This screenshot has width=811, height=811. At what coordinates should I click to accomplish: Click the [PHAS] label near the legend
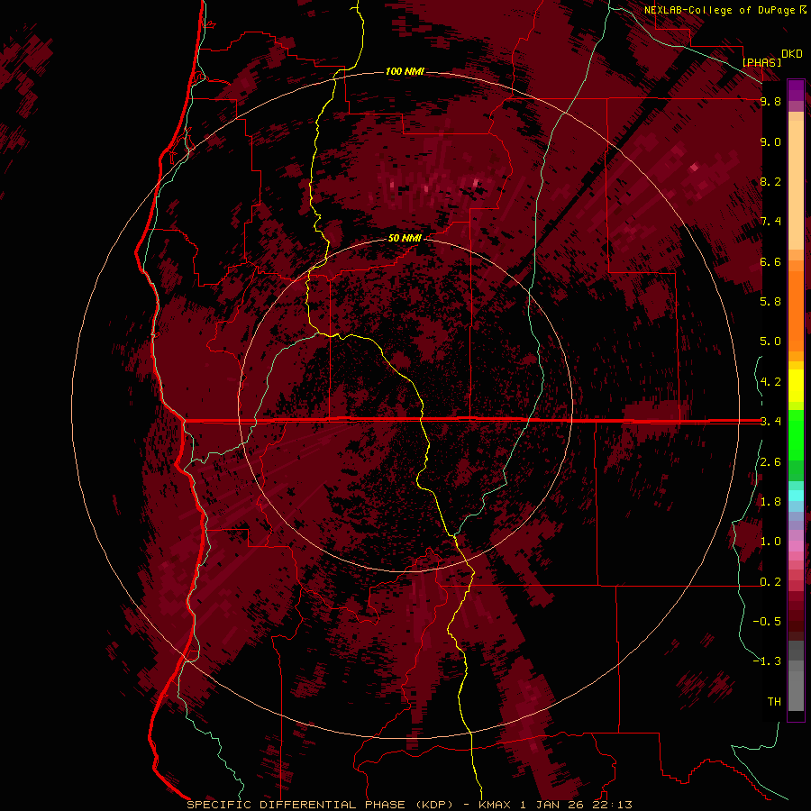(761, 62)
